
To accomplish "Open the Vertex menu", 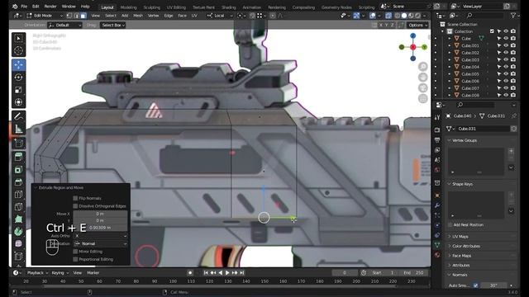I will click(153, 16).
